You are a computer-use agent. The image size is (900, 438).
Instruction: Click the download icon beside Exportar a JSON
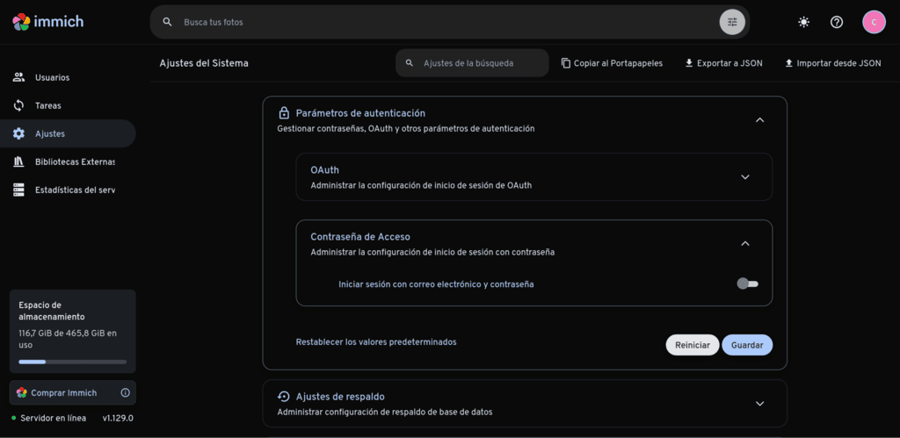pyautogui.click(x=689, y=63)
